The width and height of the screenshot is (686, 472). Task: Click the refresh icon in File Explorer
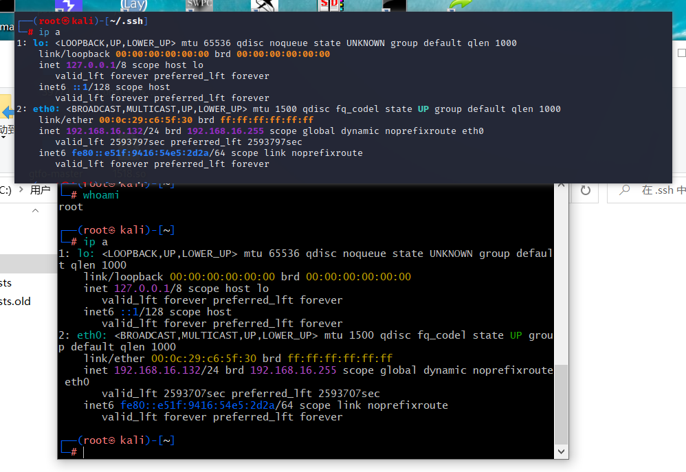click(x=586, y=190)
